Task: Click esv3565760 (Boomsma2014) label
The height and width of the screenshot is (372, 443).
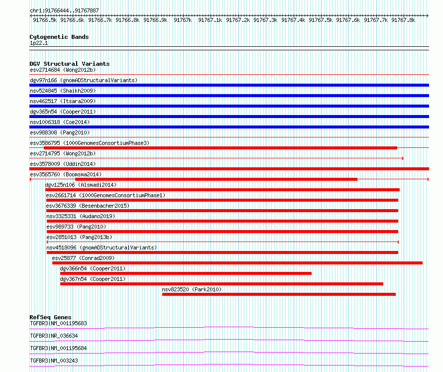Action: click(66, 174)
